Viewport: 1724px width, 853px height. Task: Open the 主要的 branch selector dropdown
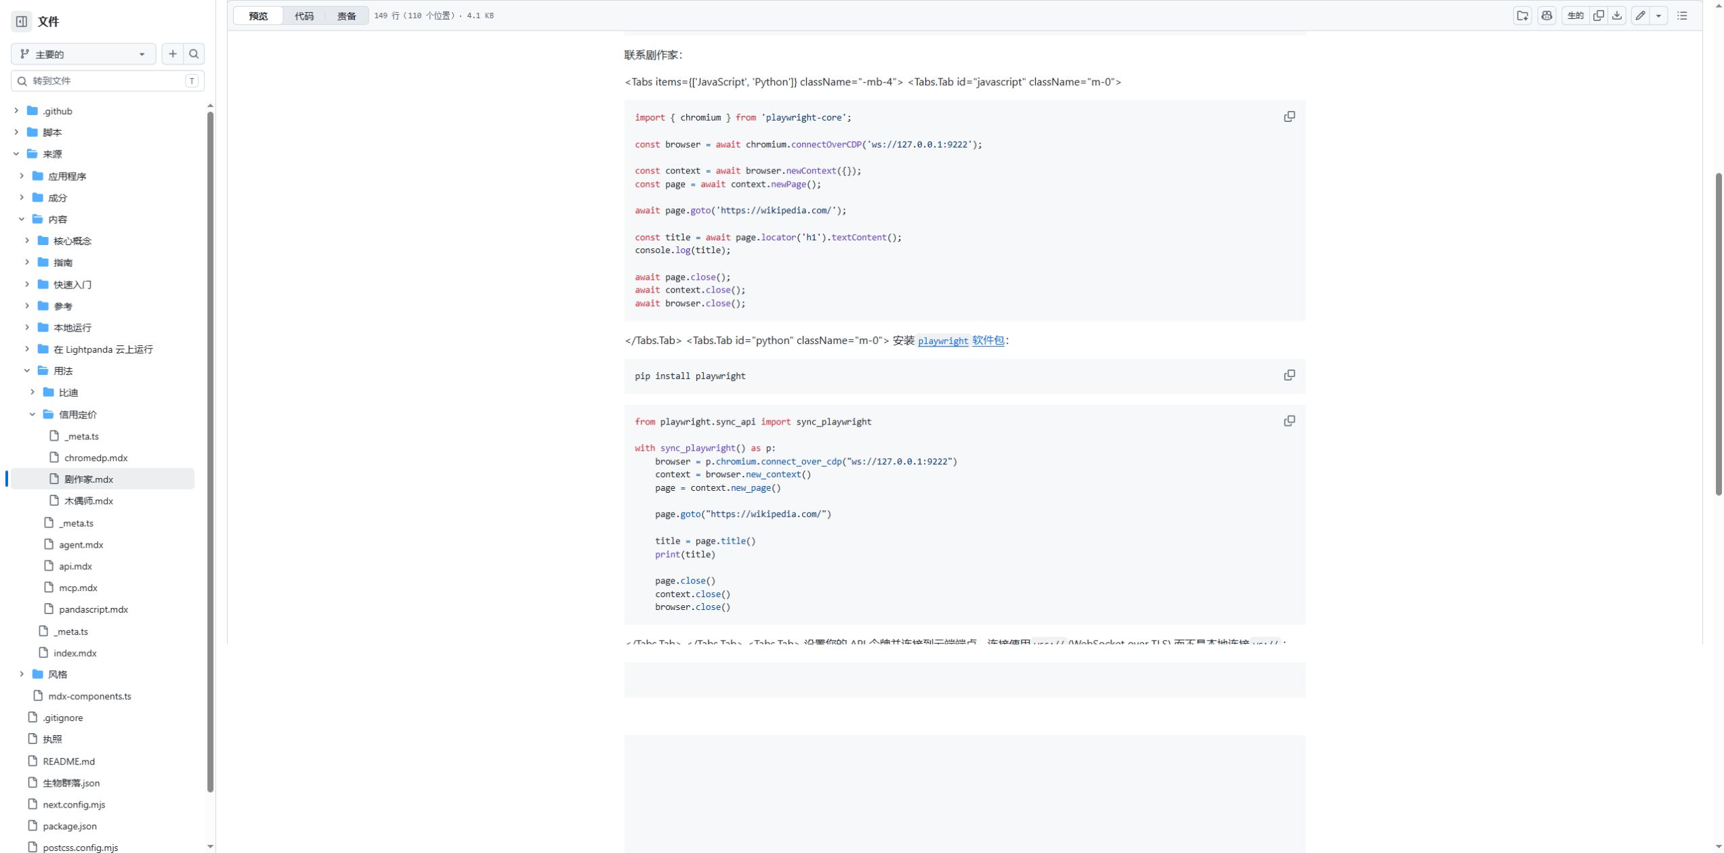click(83, 54)
